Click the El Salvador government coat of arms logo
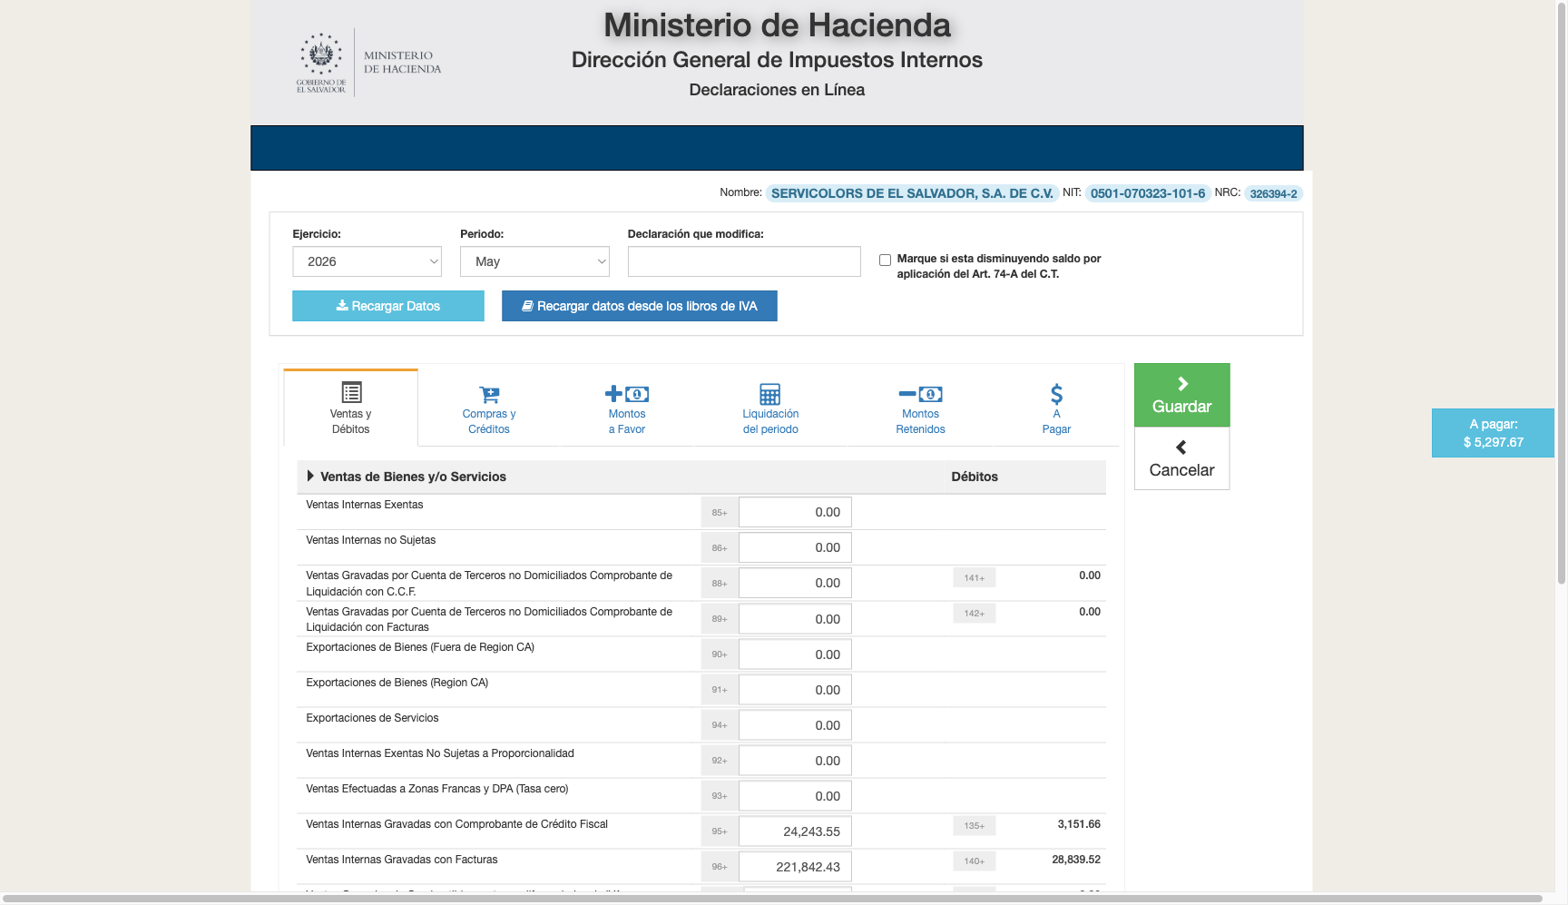The image size is (1568, 905). pyautogui.click(x=321, y=62)
